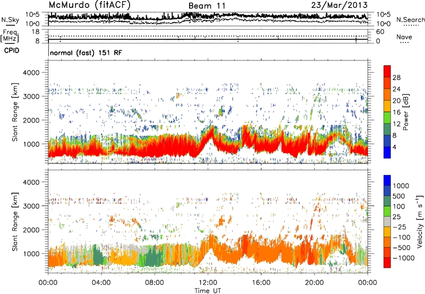
Task: Click the yellow −25 to −100 Velocity colorbar segment
Action: [x=387, y=232]
